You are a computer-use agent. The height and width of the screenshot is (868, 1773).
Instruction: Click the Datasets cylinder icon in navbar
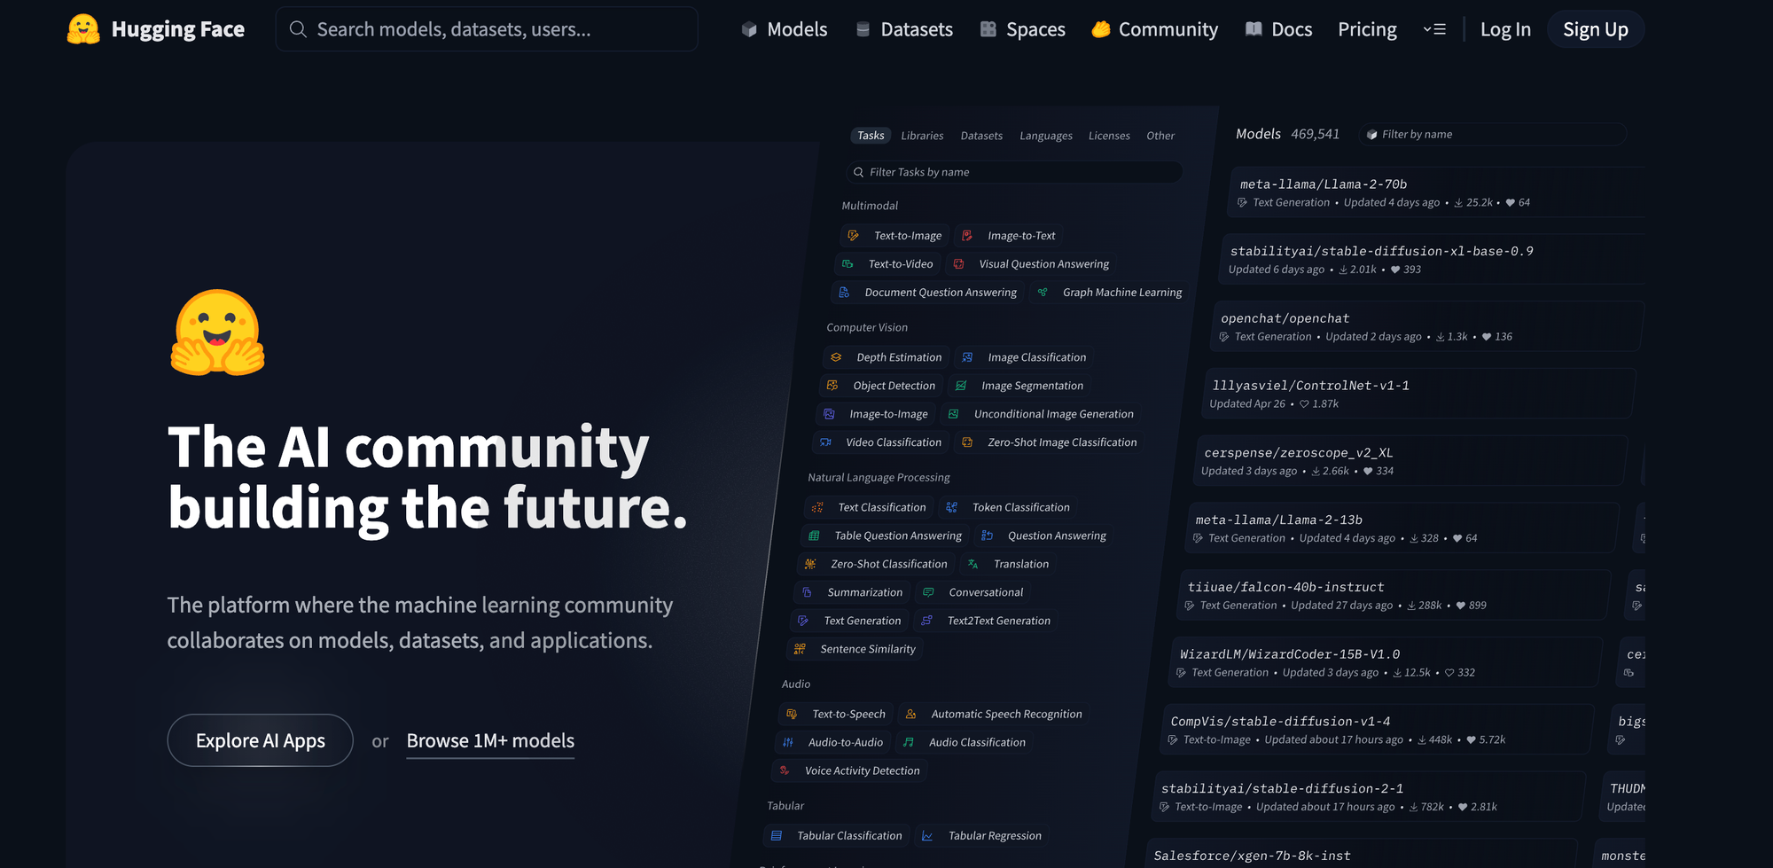click(863, 29)
